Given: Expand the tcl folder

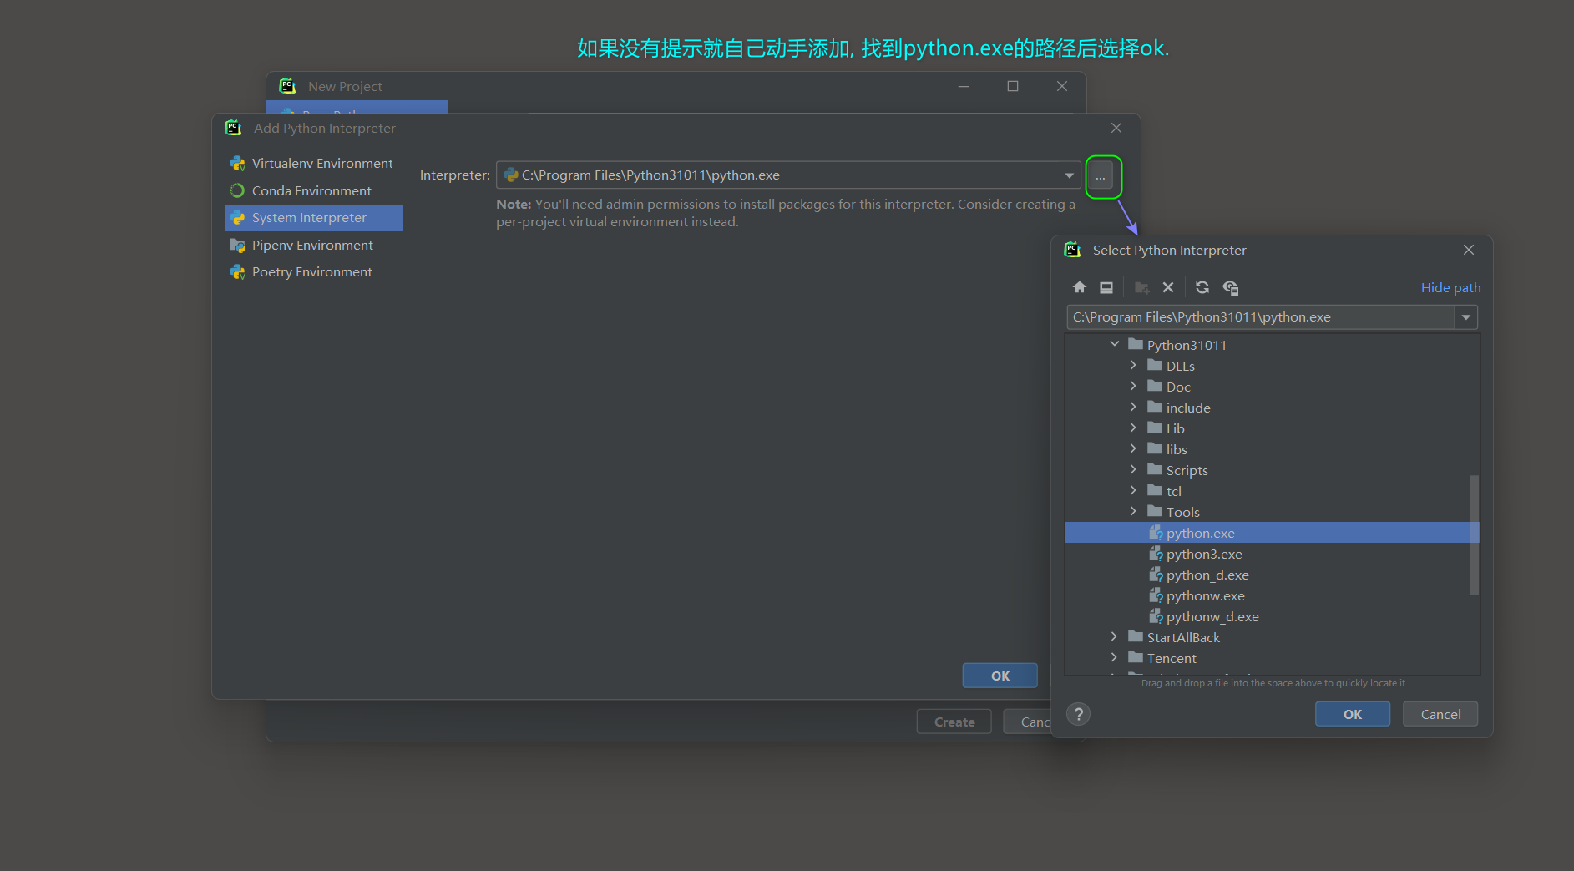Looking at the screenshot, I should pyautogui.click(x=1133, y=490).
